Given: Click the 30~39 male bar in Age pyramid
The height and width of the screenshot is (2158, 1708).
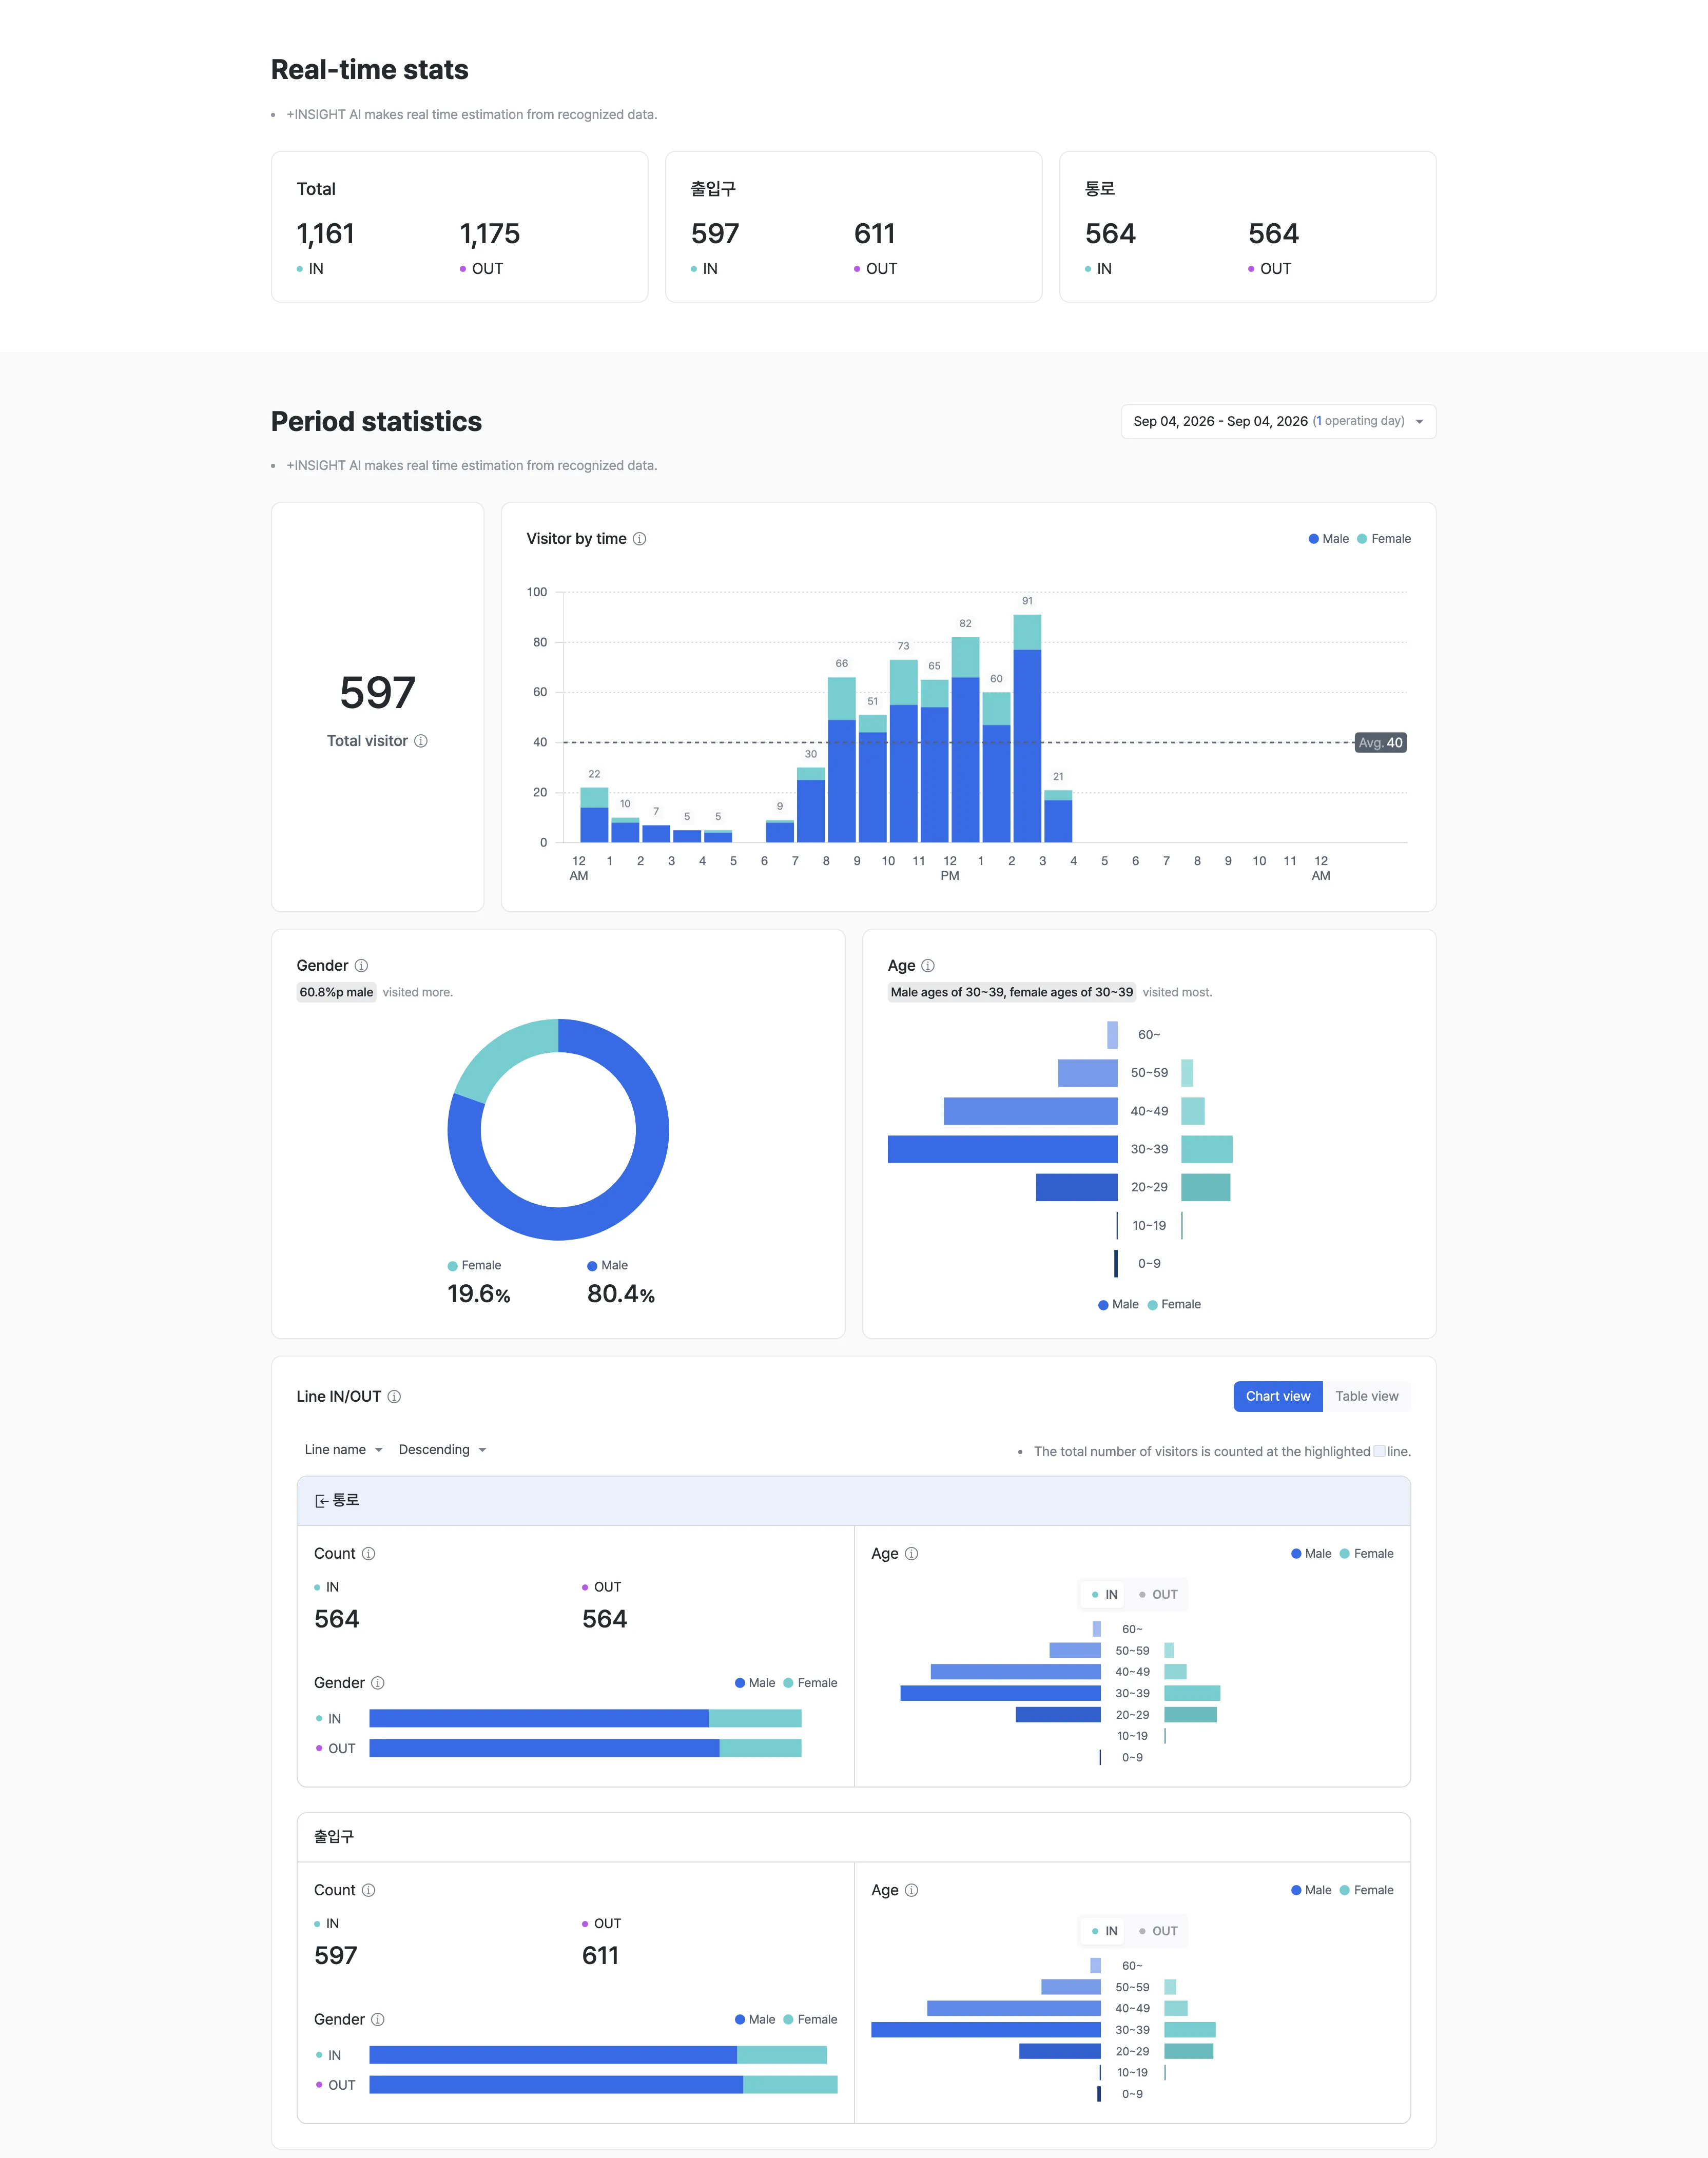Looking at the screenshot, I should [x=1002, y=1149].
